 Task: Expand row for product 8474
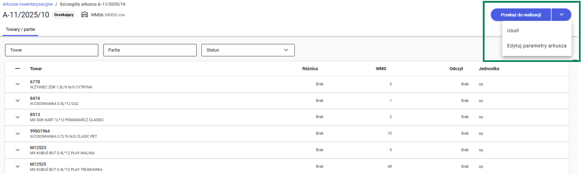(x=18, y=101)
